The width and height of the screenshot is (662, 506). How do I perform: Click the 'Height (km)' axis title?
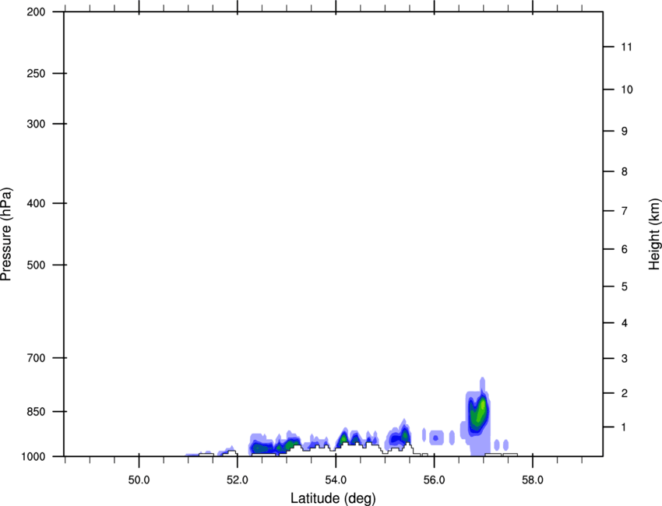[x=654, y=234]
